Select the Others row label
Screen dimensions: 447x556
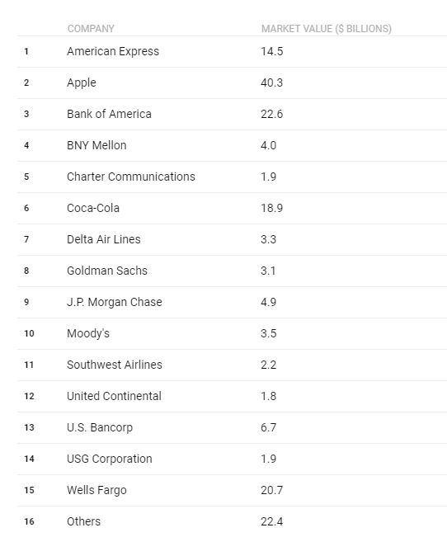coord(83,521)
